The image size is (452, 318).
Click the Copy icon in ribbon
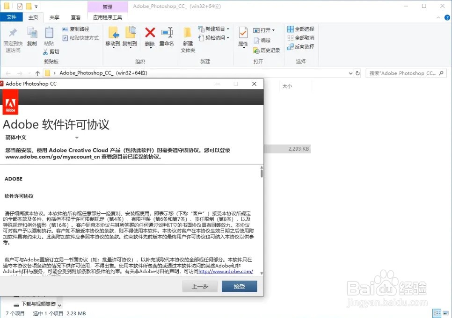click(32, 33)
